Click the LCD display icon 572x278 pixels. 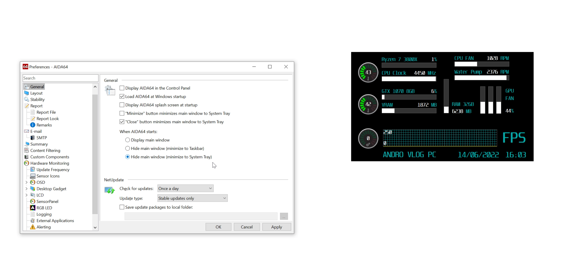[x=33, y=195]
